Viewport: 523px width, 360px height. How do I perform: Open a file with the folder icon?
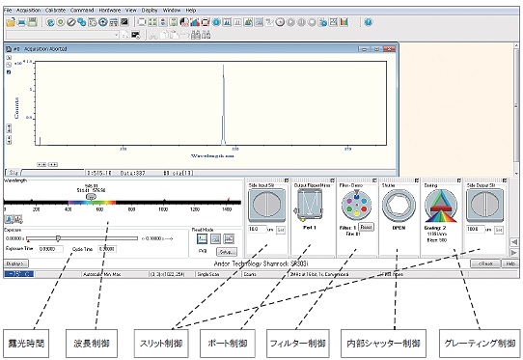pos(11,22)
